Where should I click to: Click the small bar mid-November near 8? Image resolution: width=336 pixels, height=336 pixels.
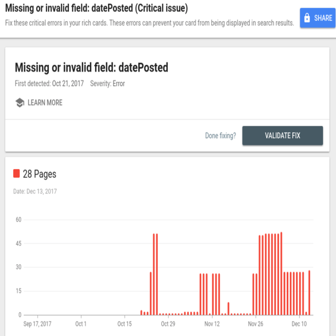tap(228, 308)
